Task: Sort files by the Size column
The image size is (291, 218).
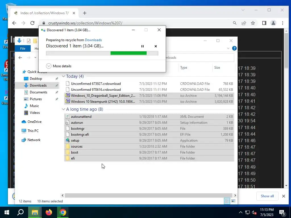Action: [223, 68]
